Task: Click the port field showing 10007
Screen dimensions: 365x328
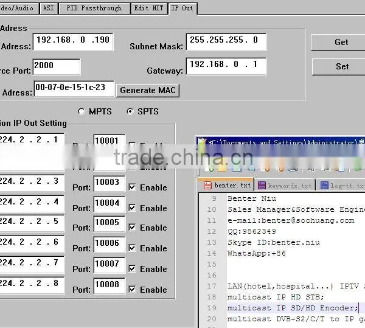Action: click(x=109, y=265)
